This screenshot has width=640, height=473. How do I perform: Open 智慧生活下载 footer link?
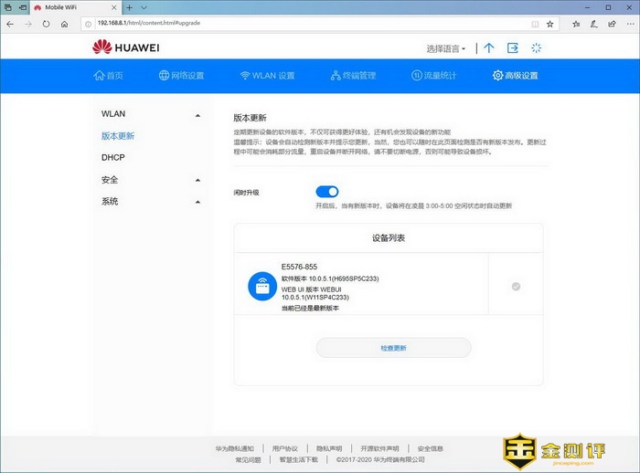tap(299, 459)
